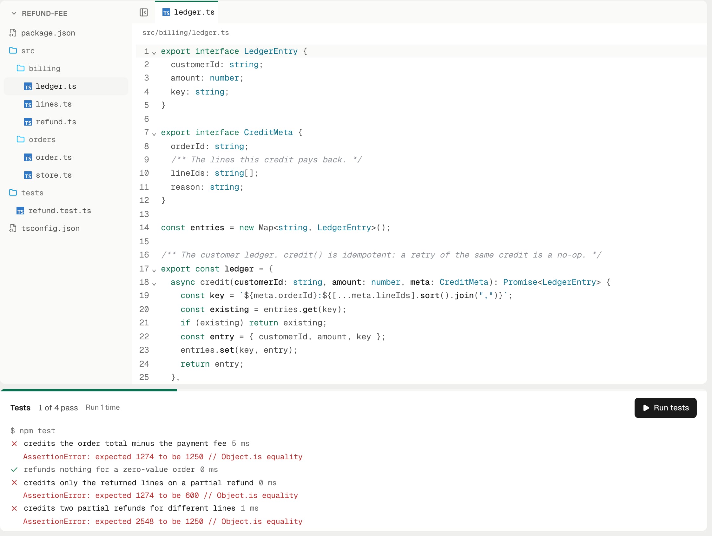This screenshot has width=712, height=536.
Task: Select test 'credits two partial refunds for different lines'
Action: [129, 508]
